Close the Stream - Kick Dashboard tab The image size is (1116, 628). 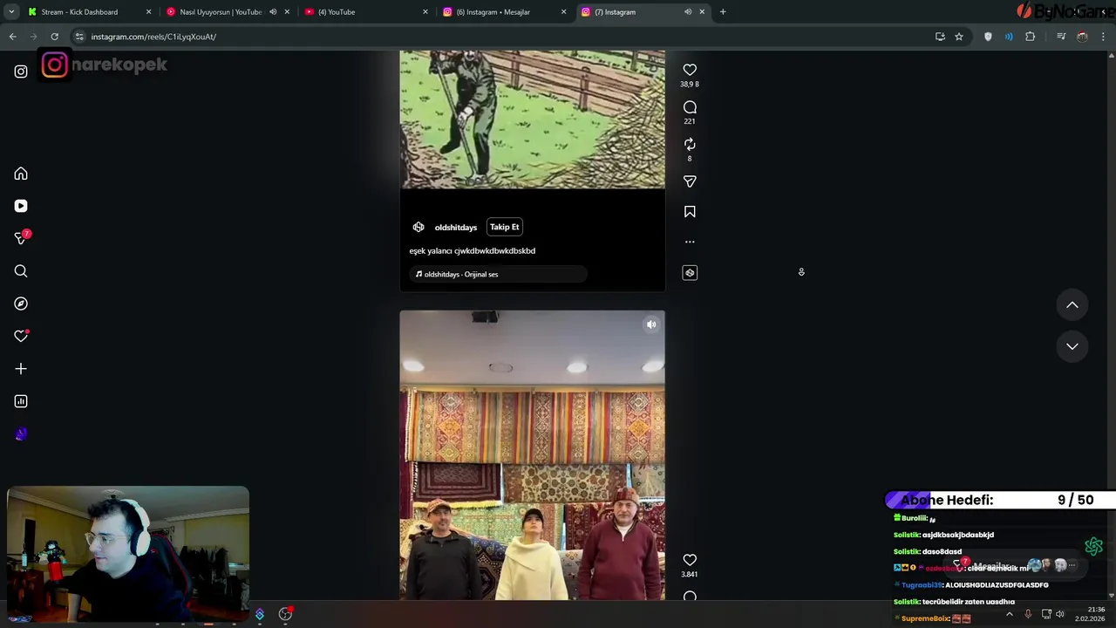148,12
